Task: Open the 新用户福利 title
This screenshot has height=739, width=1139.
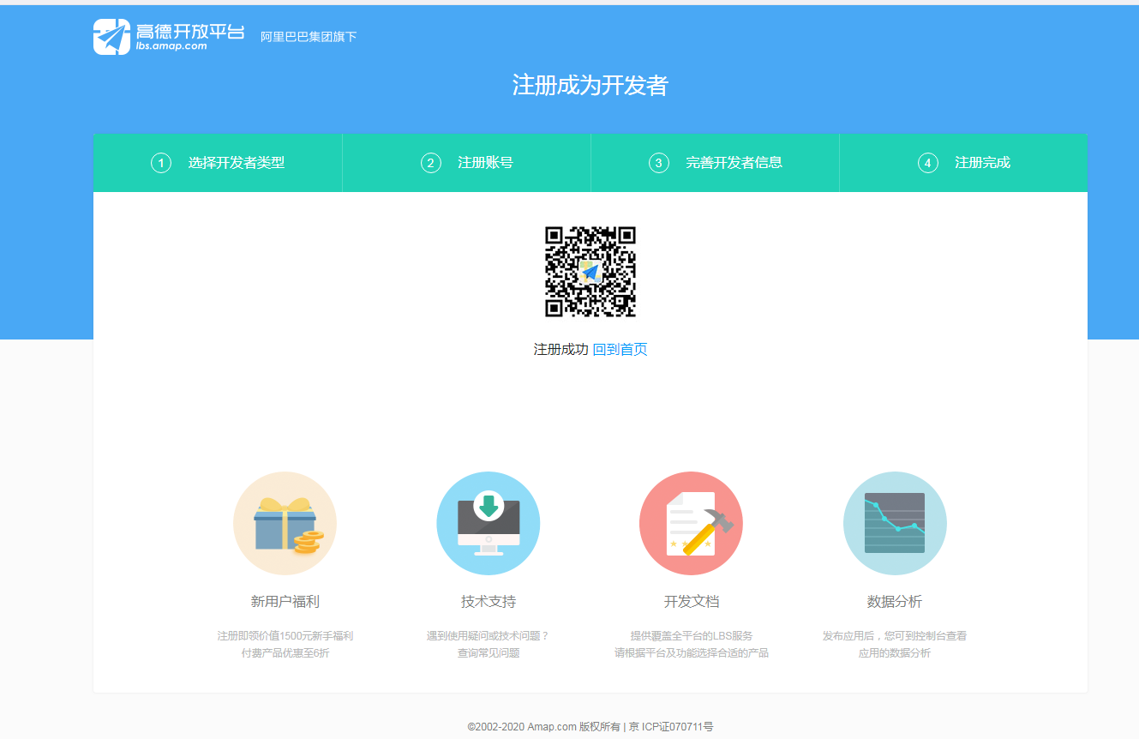Action: coord(285,602)
